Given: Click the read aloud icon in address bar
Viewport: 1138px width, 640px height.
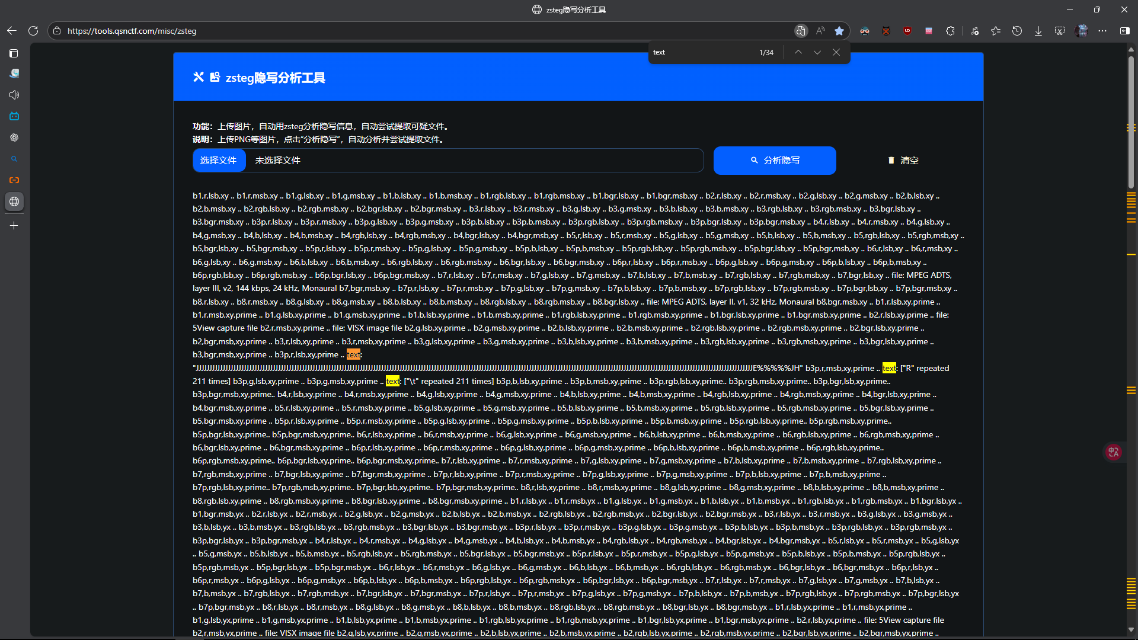Looking at the screenshot, I should (820, 31).
